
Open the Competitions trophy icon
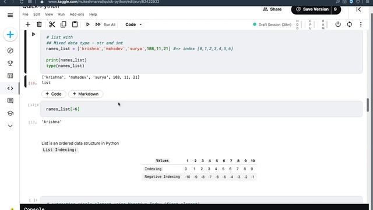[x=10, y=63]
